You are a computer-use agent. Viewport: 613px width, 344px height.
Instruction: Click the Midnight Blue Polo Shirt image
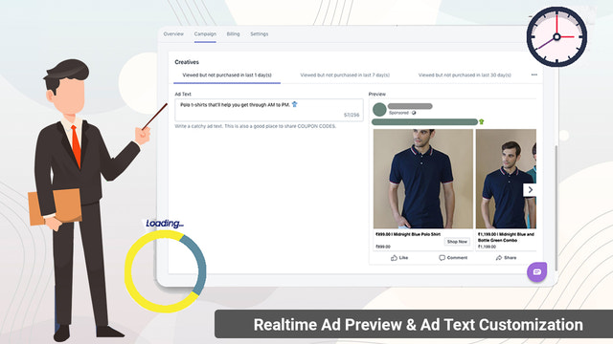pyautogui.click(x=423, y=179)
